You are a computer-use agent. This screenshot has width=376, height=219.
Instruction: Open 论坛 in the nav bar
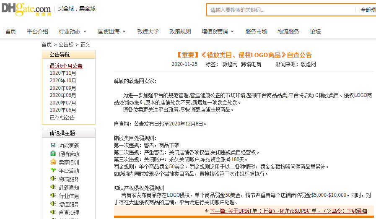coord(315,31)
